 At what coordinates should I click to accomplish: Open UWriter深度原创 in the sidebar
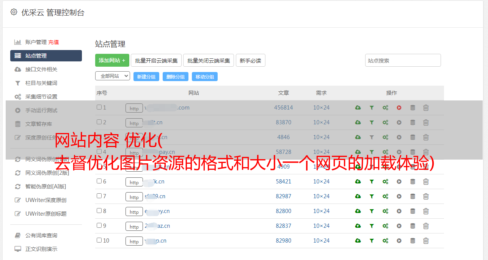(46, 200)
